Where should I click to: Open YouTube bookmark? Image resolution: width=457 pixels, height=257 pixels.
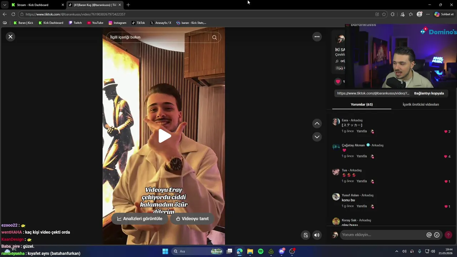(95, 23)
